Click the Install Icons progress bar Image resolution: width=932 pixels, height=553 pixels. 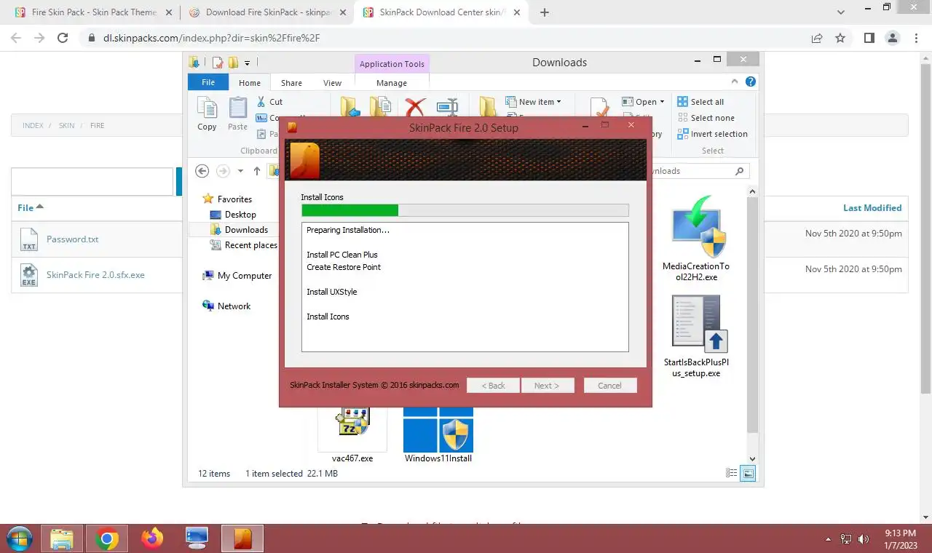[x=465, y=210]
